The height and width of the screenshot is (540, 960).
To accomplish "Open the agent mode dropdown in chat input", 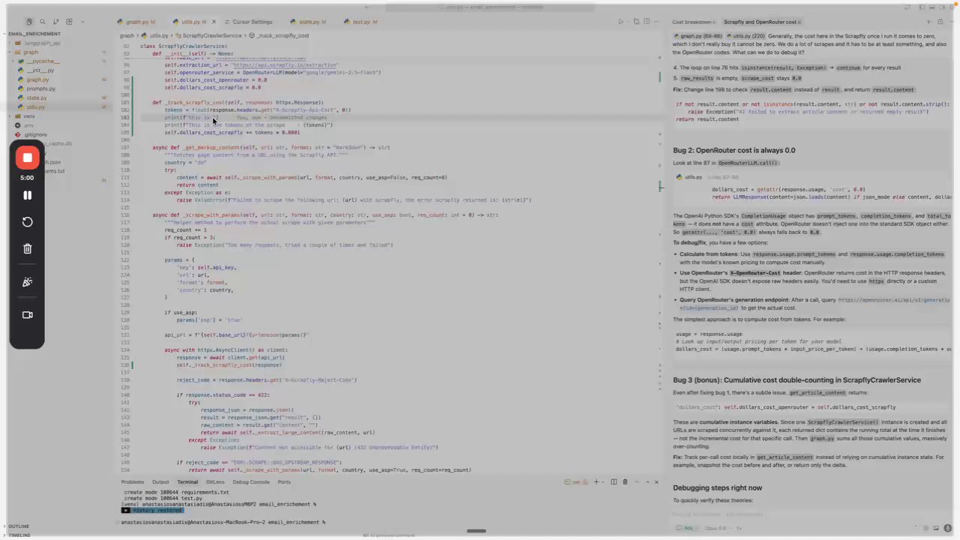I will [687, 528].
